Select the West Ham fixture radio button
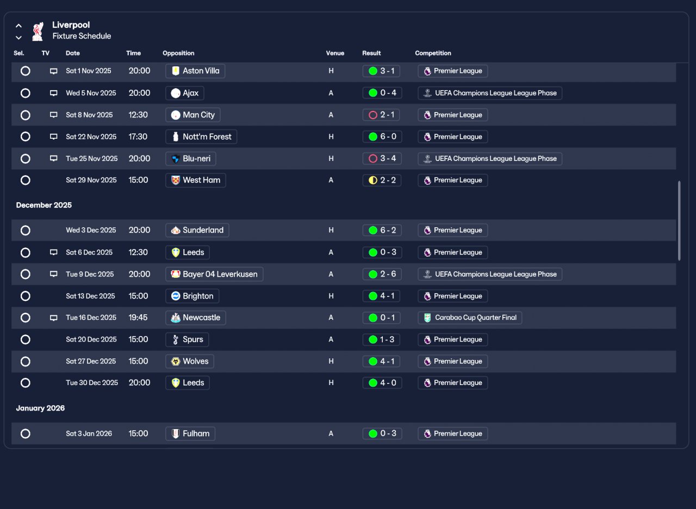 tap(25, 180)
